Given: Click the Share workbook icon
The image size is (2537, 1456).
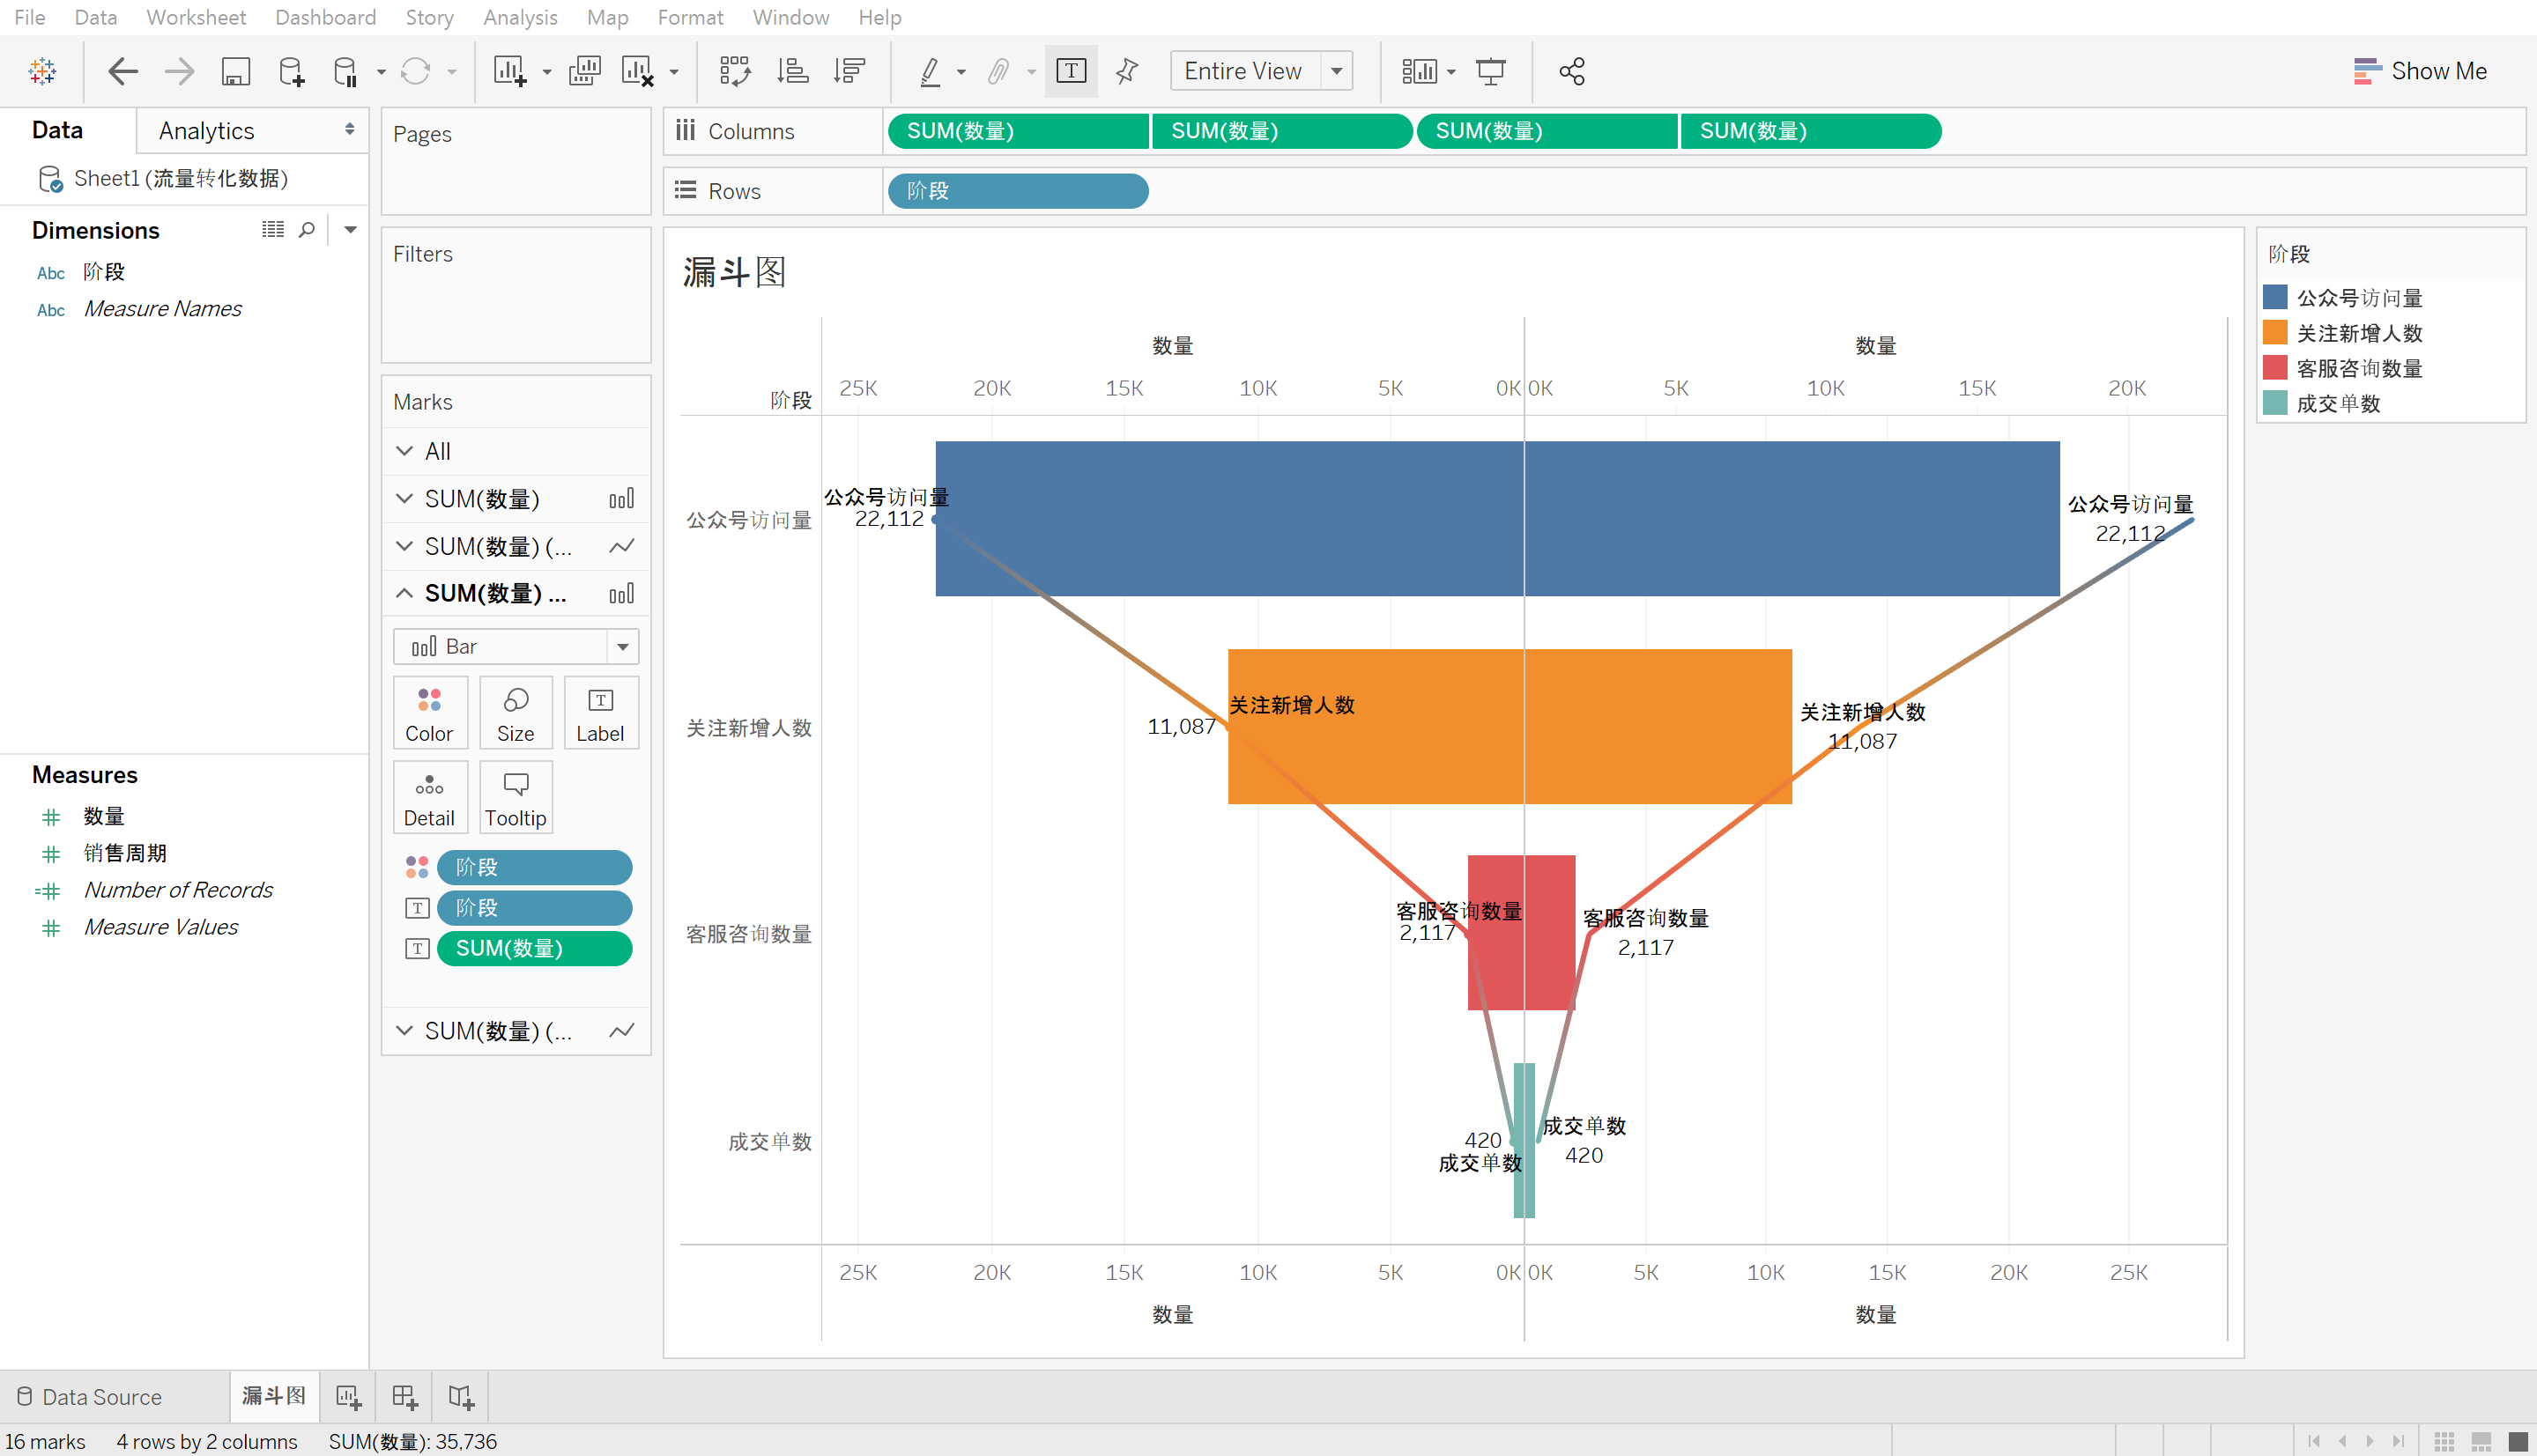Looking at the screenshot, I should (x=1571, y=71).
